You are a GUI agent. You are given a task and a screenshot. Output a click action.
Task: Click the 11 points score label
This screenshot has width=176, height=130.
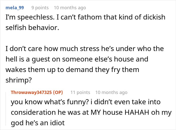tap(80, 92)
